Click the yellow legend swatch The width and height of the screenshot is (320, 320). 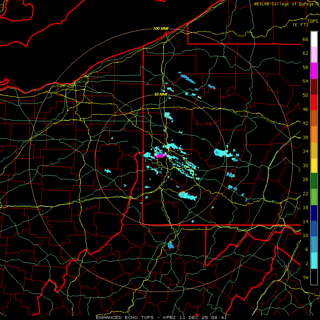(314, 166)
